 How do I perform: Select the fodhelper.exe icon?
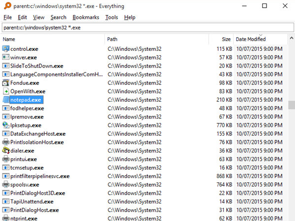click(x=5, y=108)
